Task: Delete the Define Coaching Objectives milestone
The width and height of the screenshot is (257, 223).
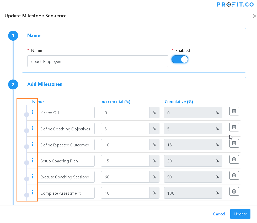Action: pyautogui.click(x=234, y=127)
